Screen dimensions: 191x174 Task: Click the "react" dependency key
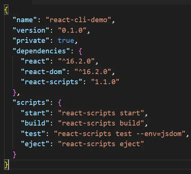(x=35, y=61)
